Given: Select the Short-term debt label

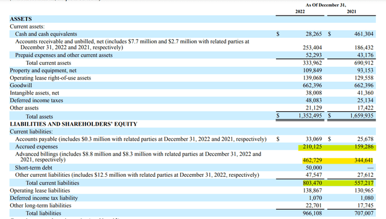Looking at the screenshot, I should point(34,168).
